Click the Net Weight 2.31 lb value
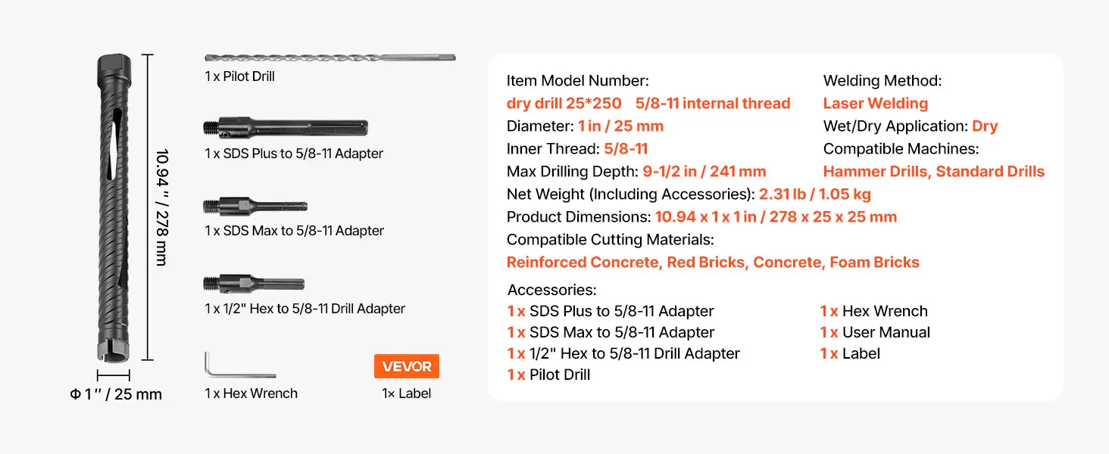The height and width of the screenshot is (454, 1109). [814, 194]
